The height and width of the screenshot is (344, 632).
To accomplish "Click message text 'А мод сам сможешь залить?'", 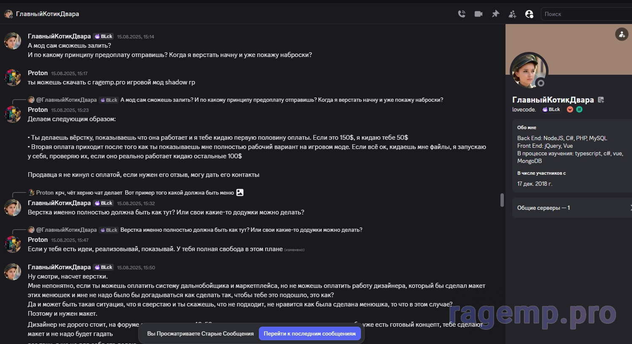I will click(70, 46).
